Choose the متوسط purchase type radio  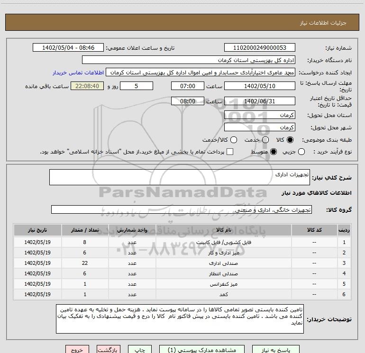tap(274, 152)
